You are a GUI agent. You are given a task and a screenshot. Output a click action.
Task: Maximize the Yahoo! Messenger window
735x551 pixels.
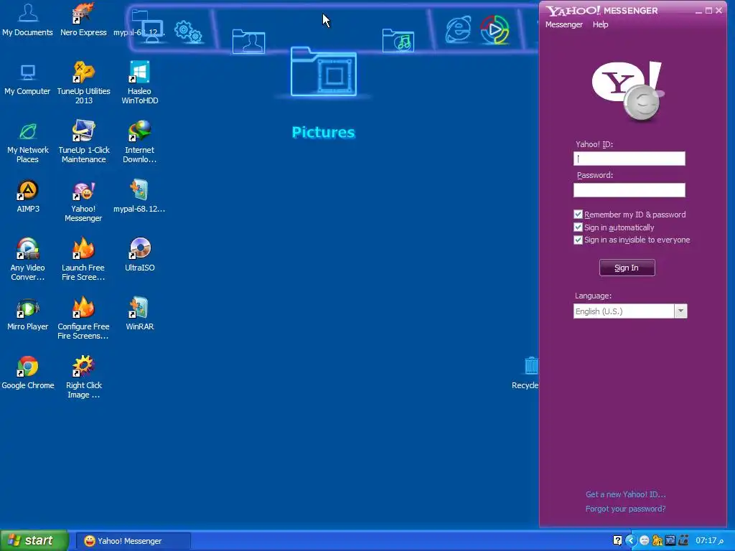coord(708,11)
